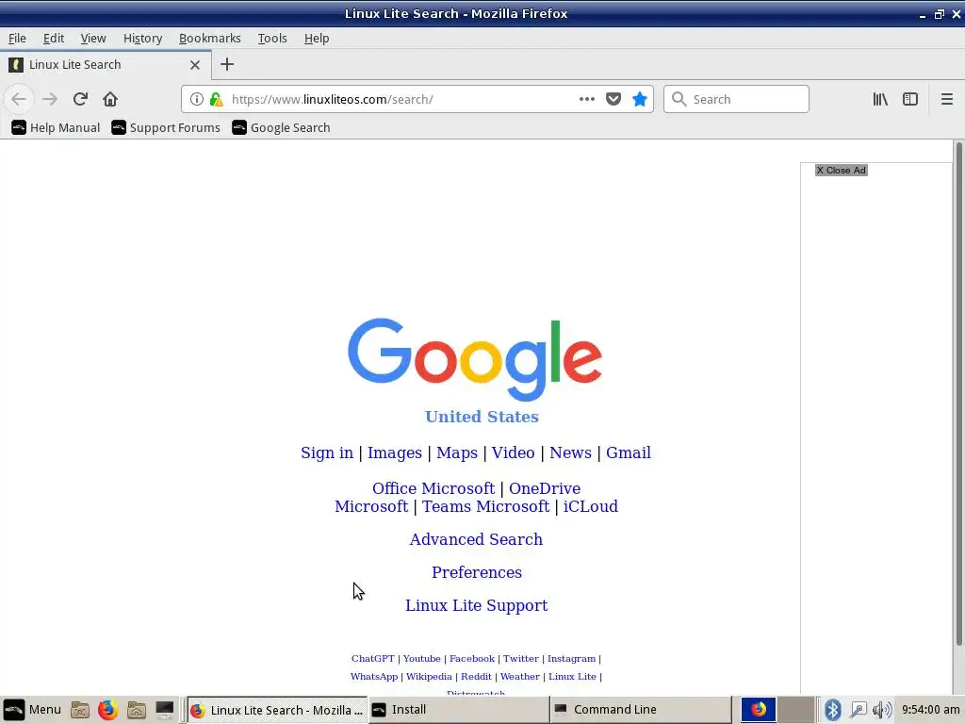Switch to Command Line taskbar window

(640, 710)
